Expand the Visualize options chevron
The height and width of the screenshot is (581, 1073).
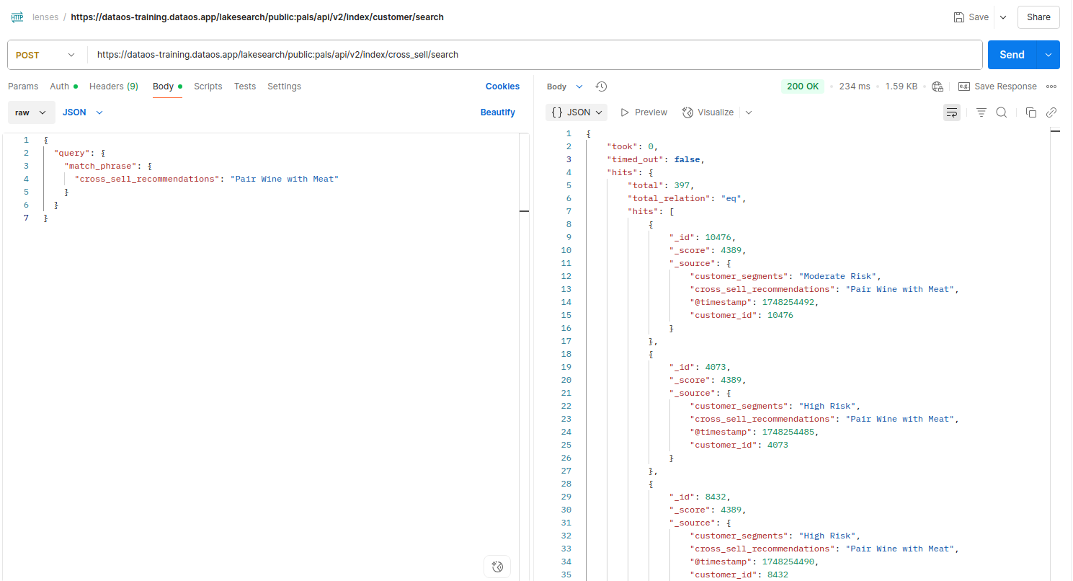[x=749, y=112]
